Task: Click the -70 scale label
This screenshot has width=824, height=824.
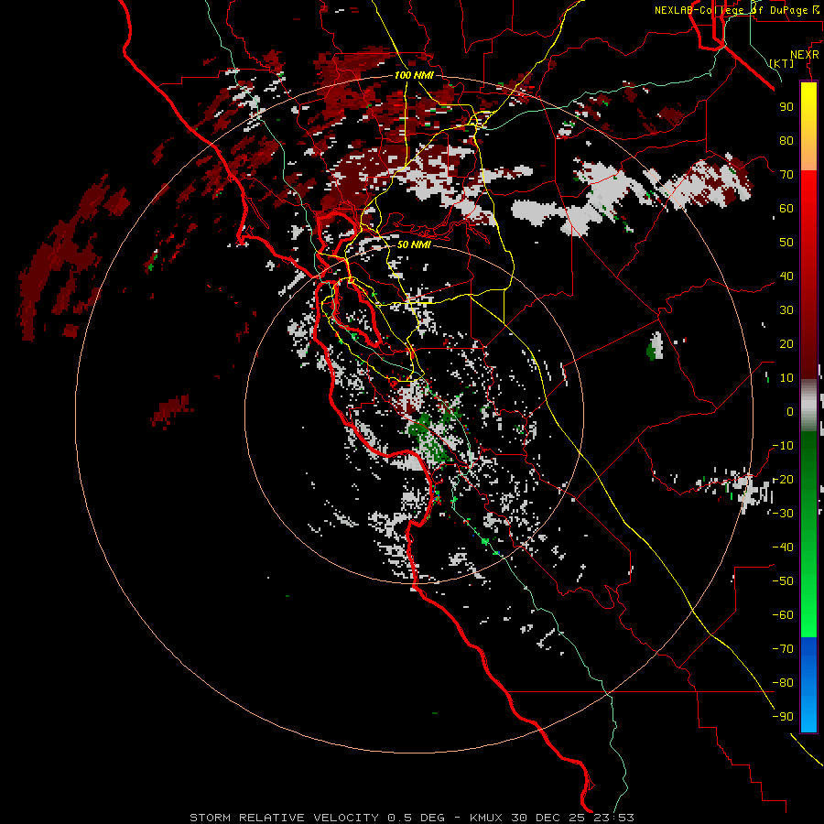Action: pos(783,649)
